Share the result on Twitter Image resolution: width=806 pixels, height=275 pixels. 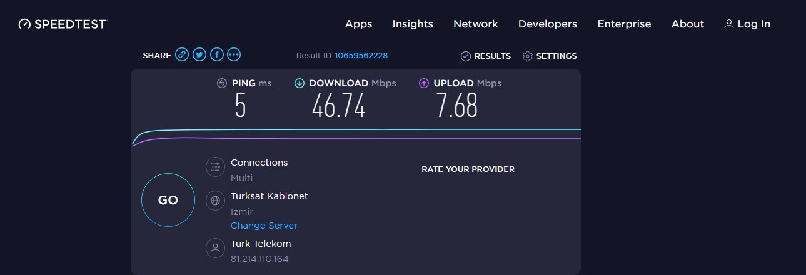pos(199,55)
